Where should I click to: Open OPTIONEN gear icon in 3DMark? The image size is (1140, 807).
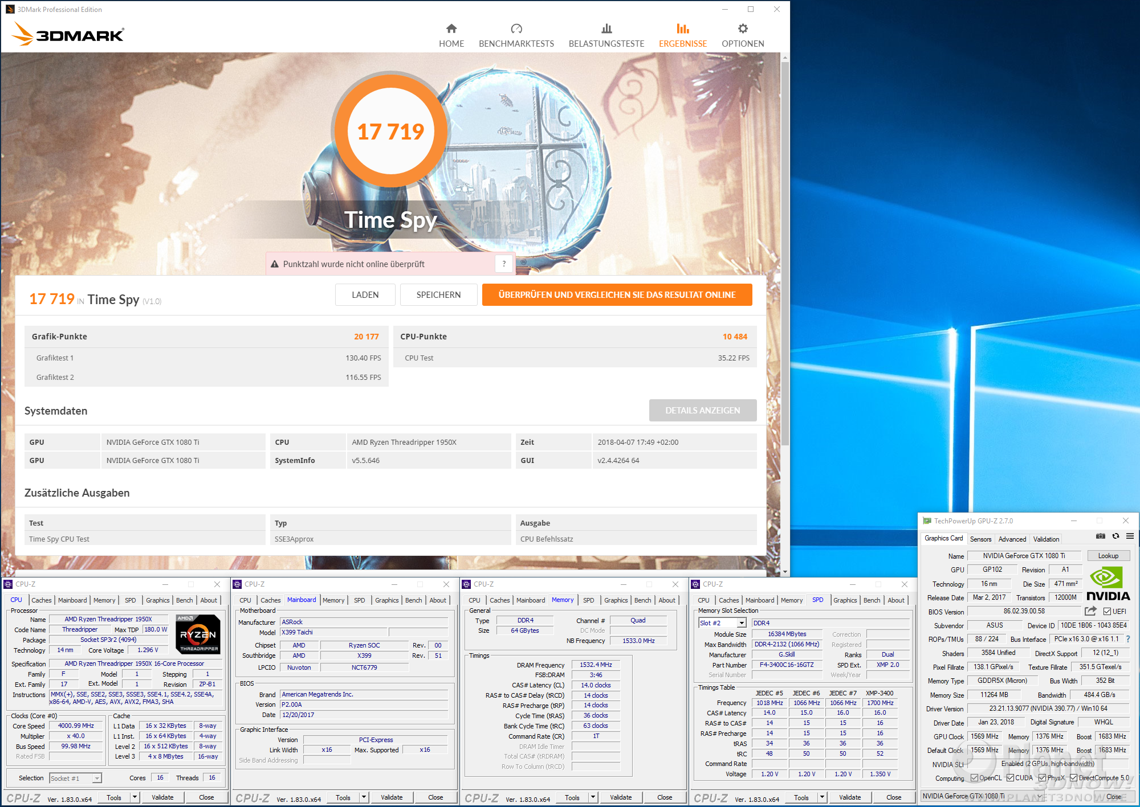coord(743,28)
